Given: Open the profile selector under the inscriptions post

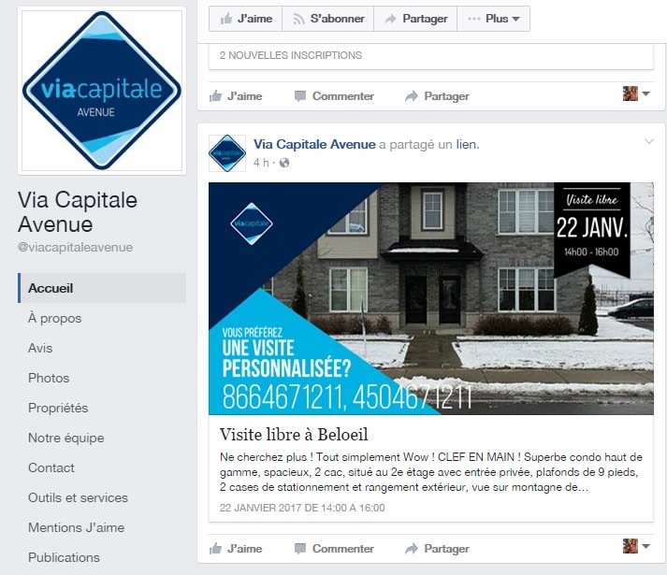Looking at the screenshot, I should 636,93.
